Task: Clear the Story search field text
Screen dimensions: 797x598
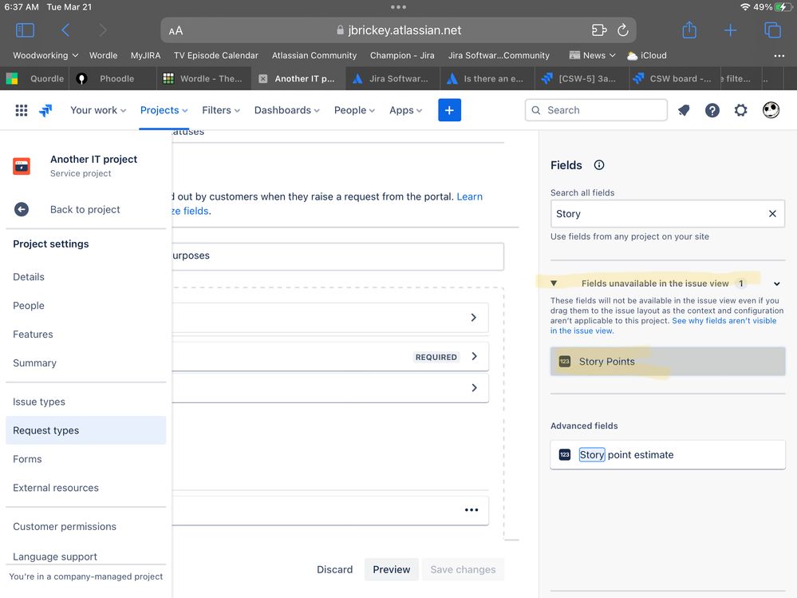Action: [x=772, y=214]
